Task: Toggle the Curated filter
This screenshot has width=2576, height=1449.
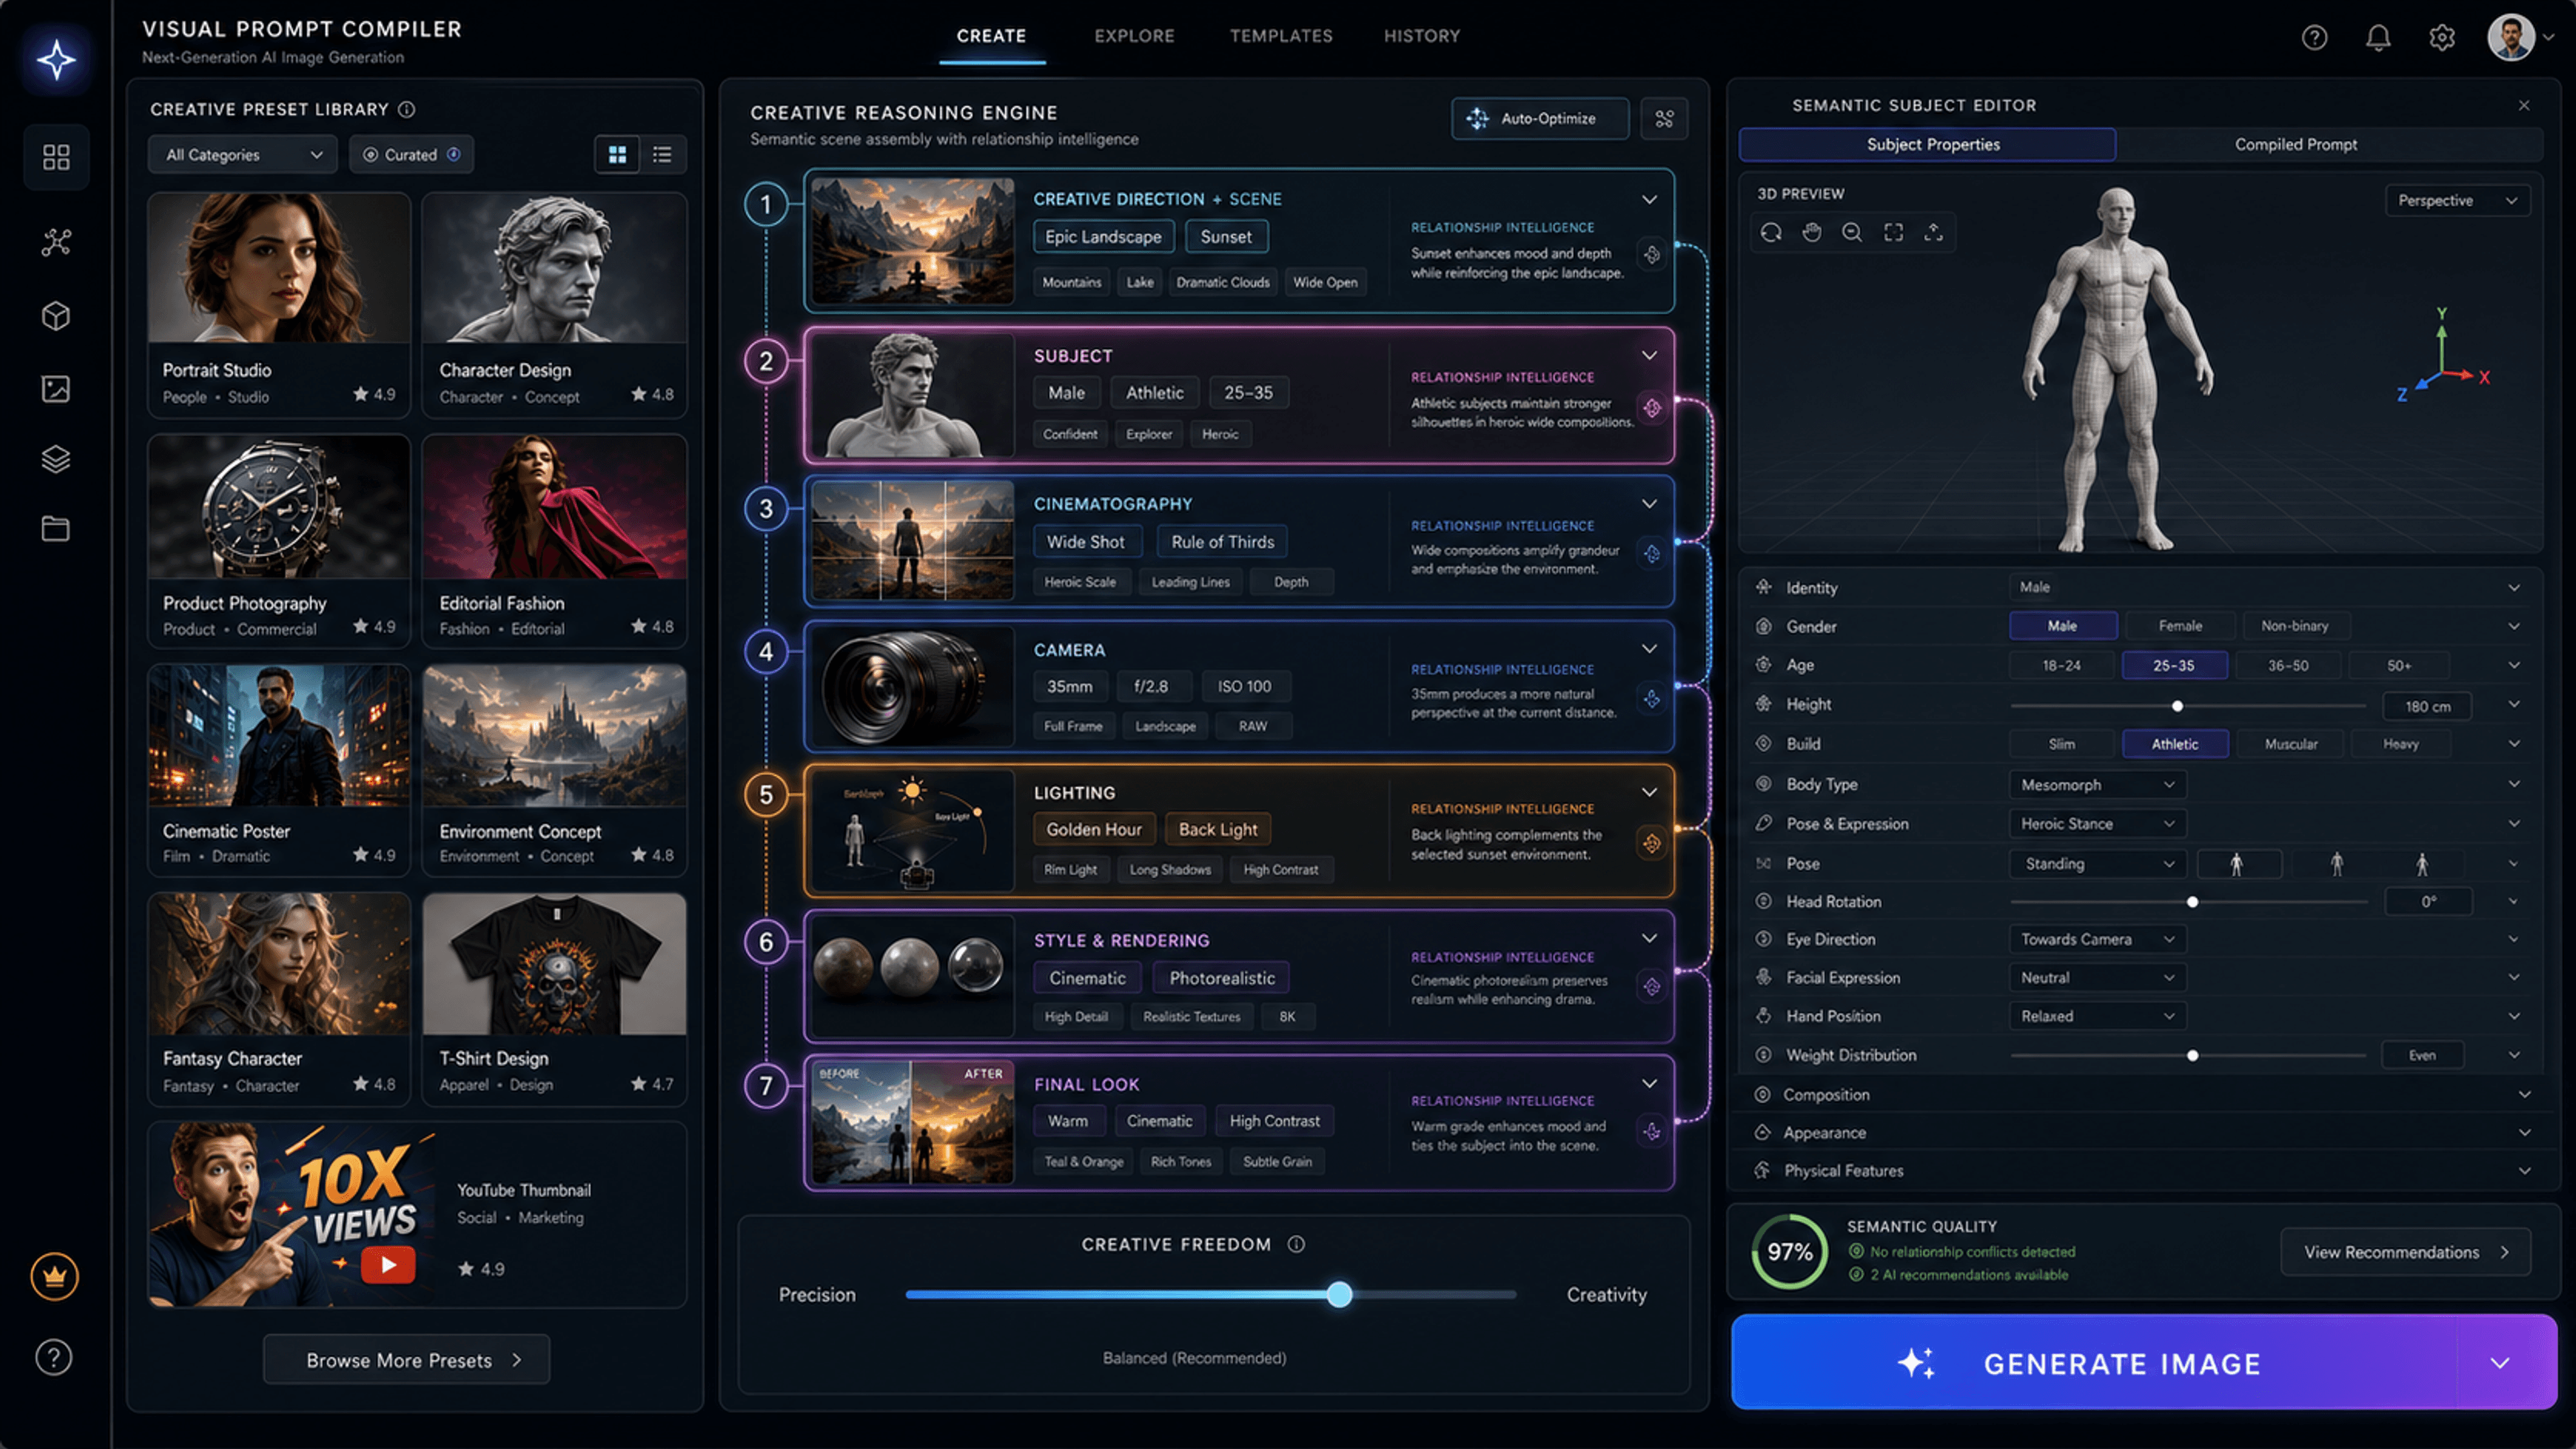Action: tap(411, 155)
